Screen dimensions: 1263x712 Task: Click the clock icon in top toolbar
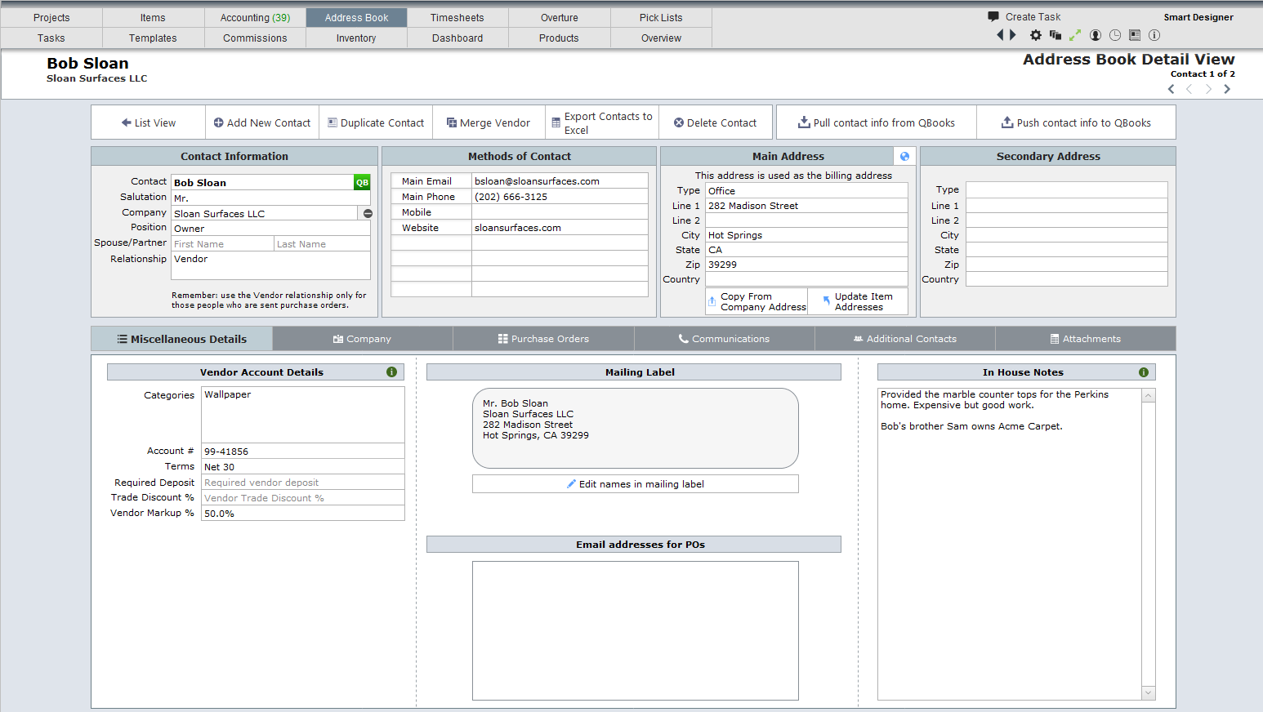point(1115,35)
